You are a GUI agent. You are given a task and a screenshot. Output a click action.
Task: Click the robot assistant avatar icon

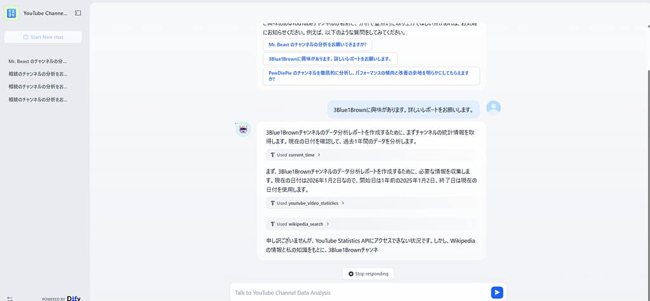tap(243, 130)
